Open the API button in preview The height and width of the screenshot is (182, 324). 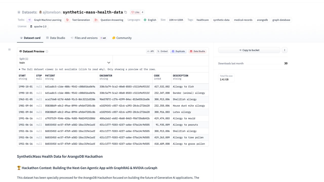coord(150,51)
